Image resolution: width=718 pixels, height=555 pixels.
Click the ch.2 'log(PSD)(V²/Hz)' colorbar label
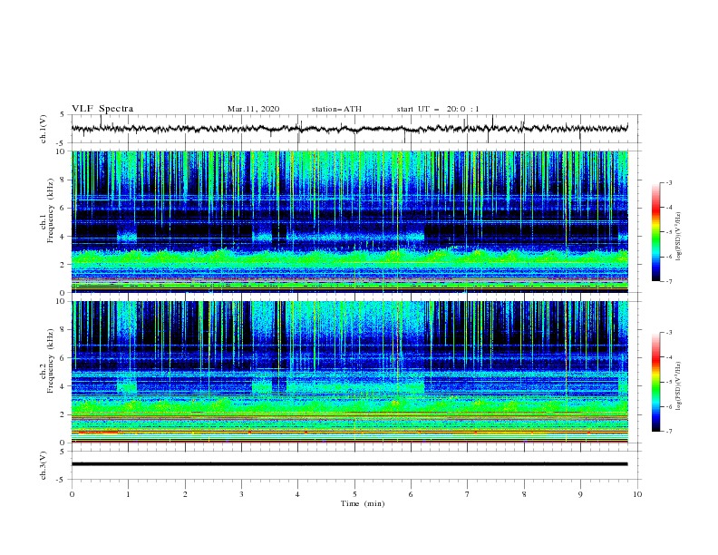(x=678, y=386)
